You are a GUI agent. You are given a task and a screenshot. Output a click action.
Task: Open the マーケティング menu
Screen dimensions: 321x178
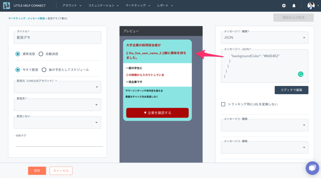[138, 6]
